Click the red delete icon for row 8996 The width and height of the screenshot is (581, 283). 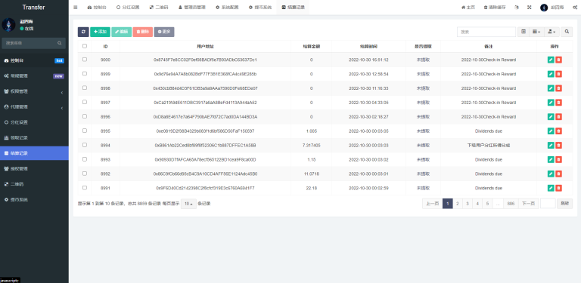coord(559,117)
